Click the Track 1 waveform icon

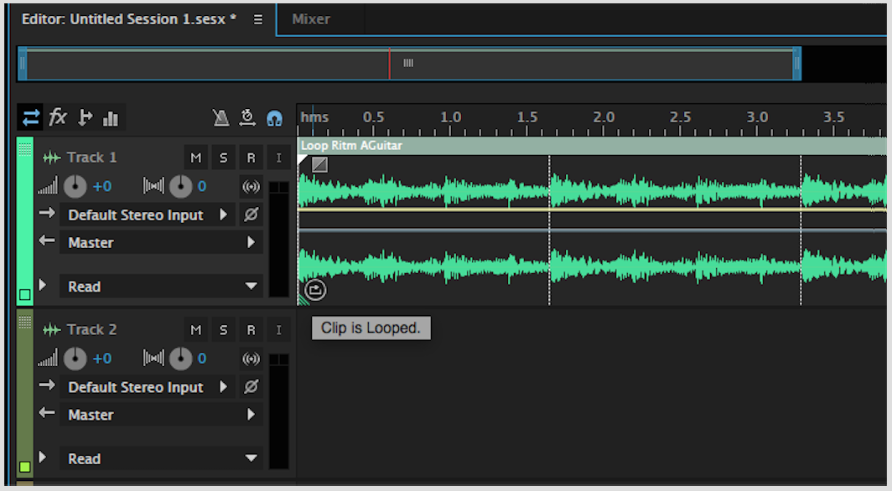[52, 158]
